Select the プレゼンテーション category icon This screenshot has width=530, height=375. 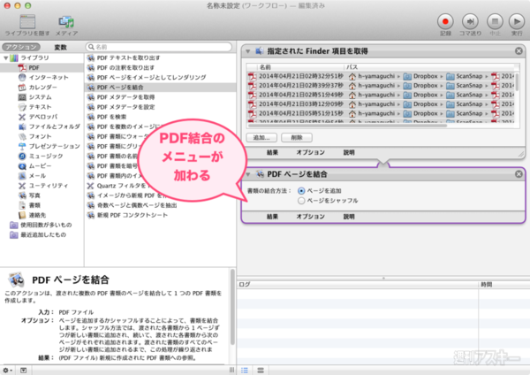pos(22,146)
